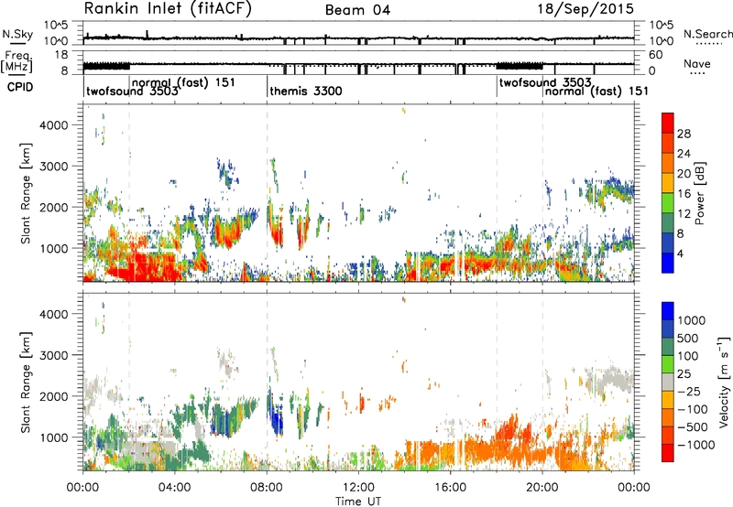733x507 pixels.
Task: Click the '08:00' time axis tick label
Action: [267, 488]
